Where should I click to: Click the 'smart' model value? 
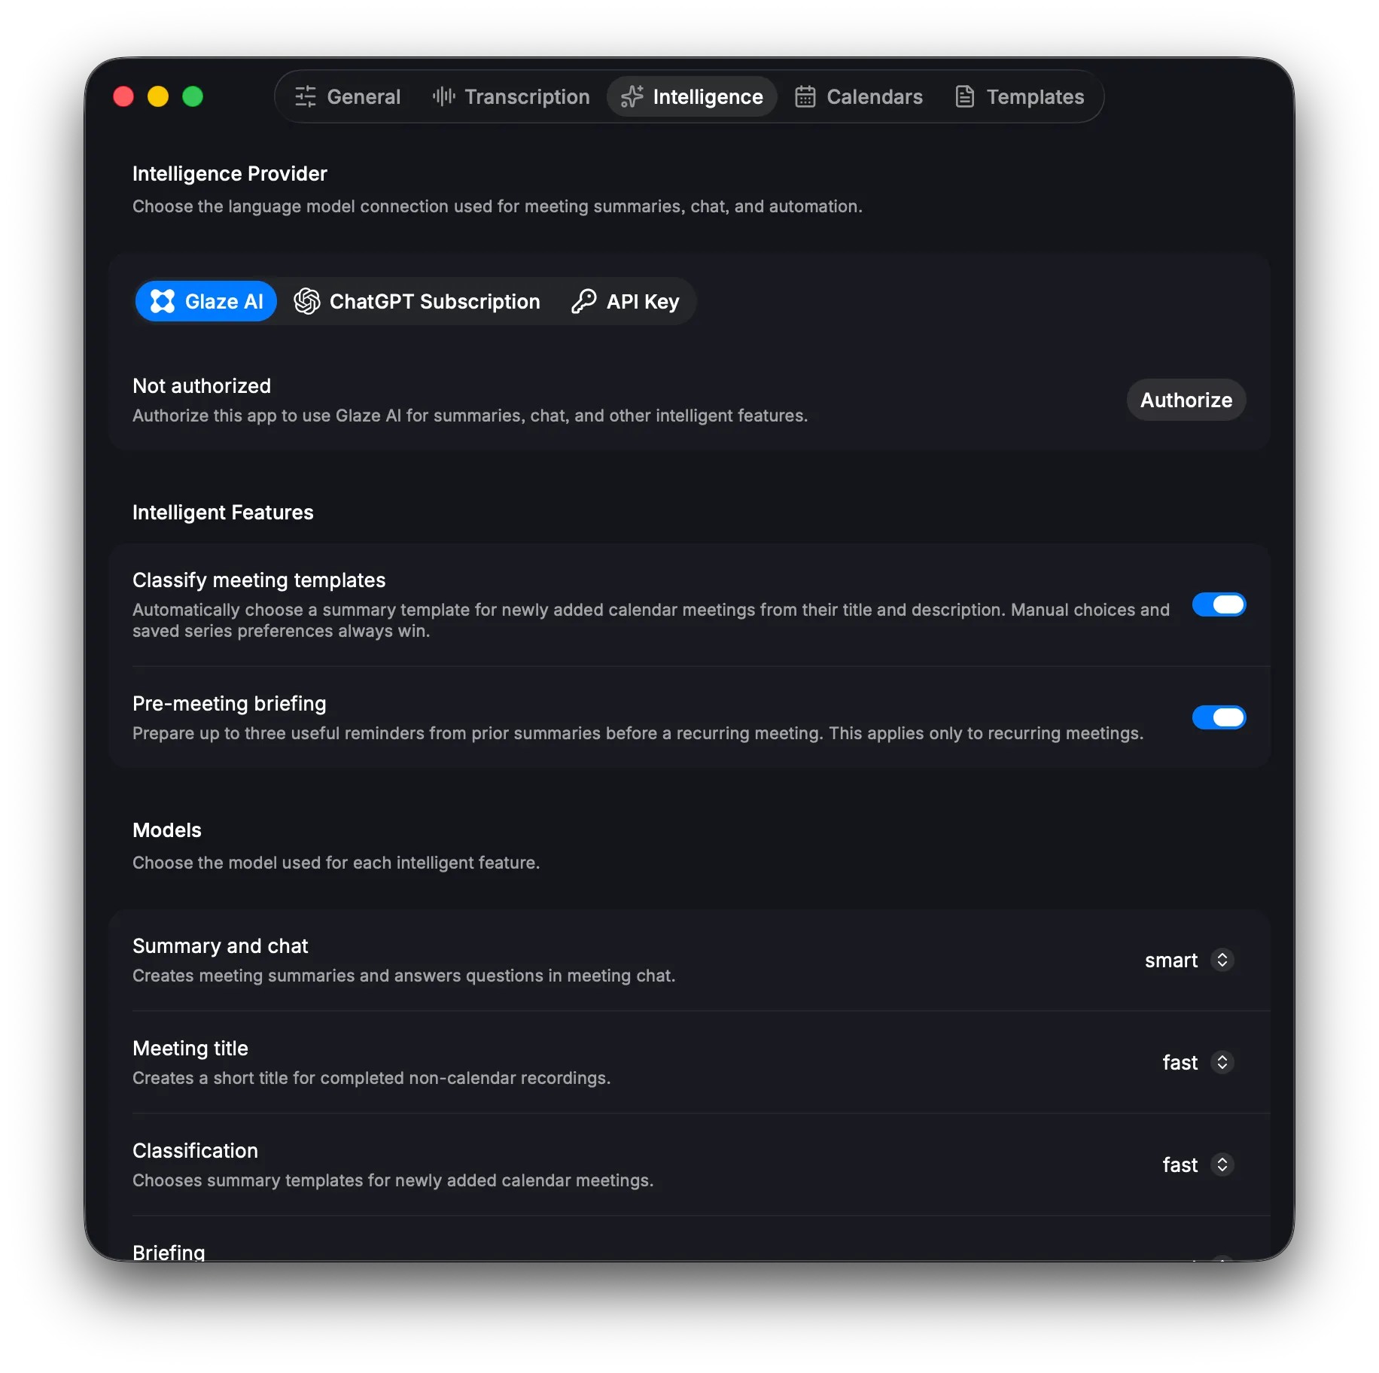point(1171,960)
